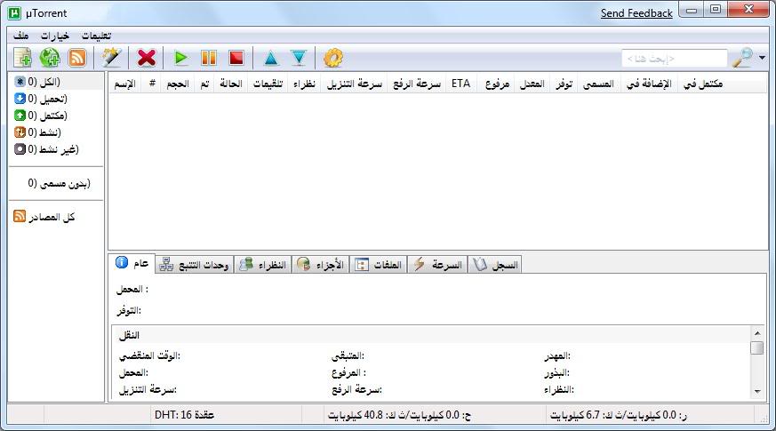Screen dimensions: 776x431
Task: Open search provider dropdown arrow beside magnifier
Action: coord(762,58)
